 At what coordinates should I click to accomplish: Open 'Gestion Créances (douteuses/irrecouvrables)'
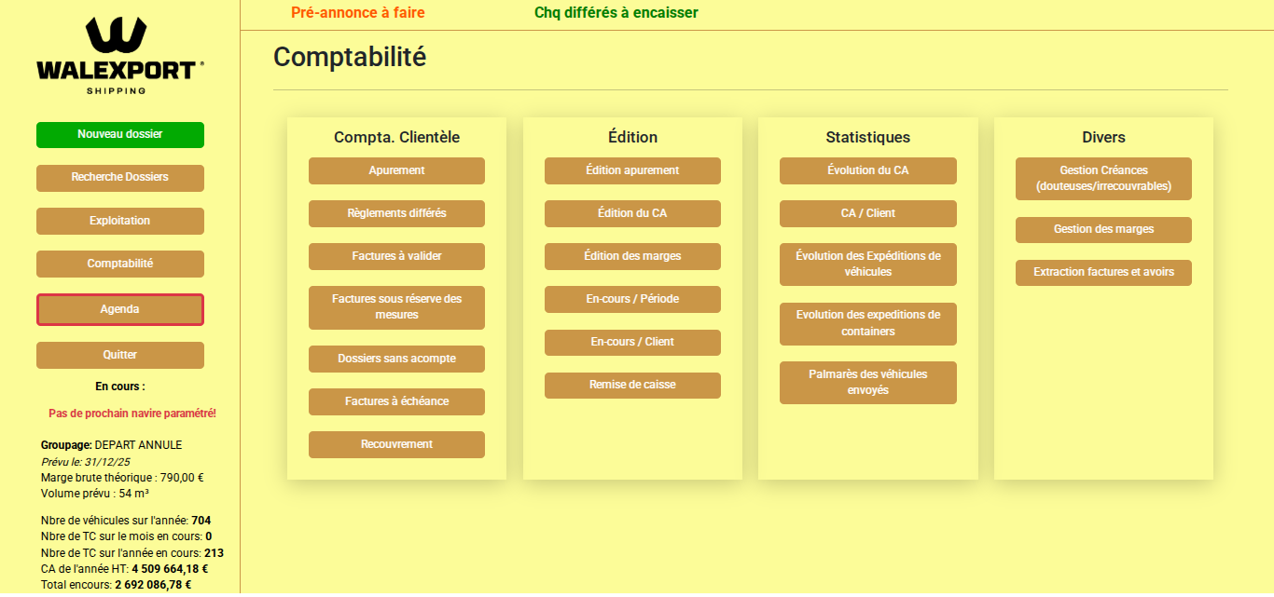coord(1103,179)
